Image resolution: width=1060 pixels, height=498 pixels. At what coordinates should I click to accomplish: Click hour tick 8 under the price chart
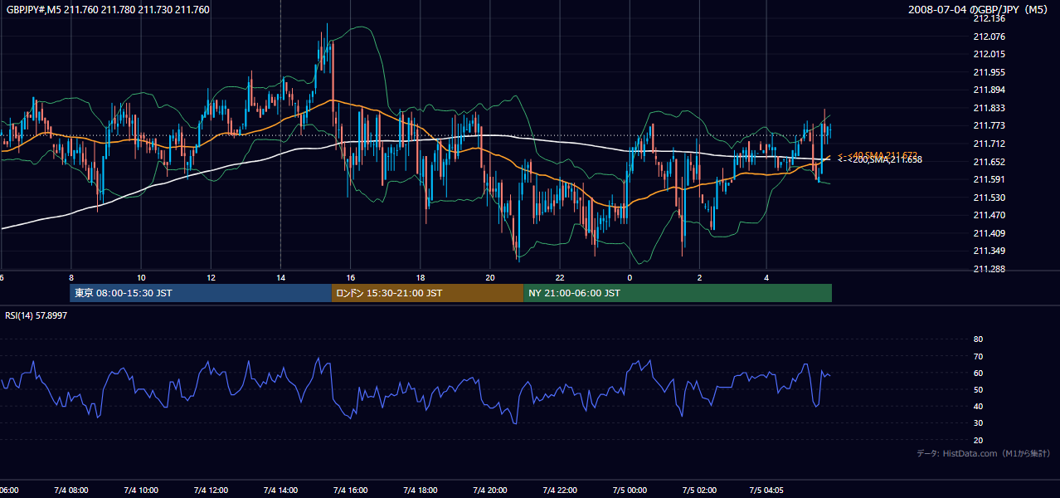71,277
